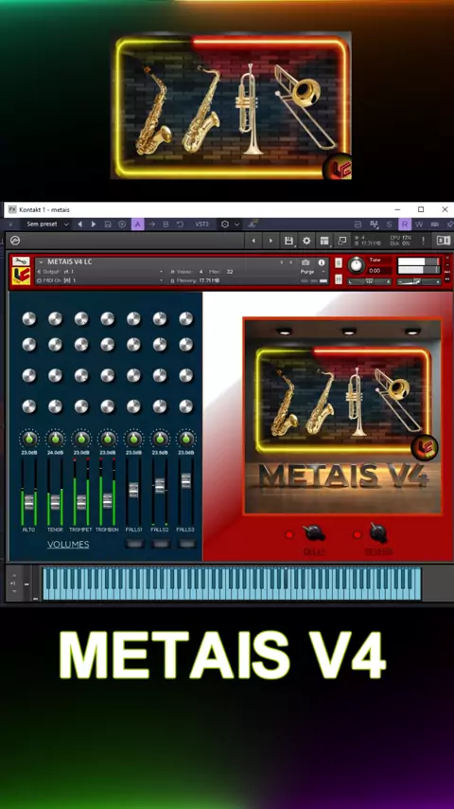Viewport: 454px width, 809px height.
Task: Solo the instrument with S button
Action: [339, 262]
